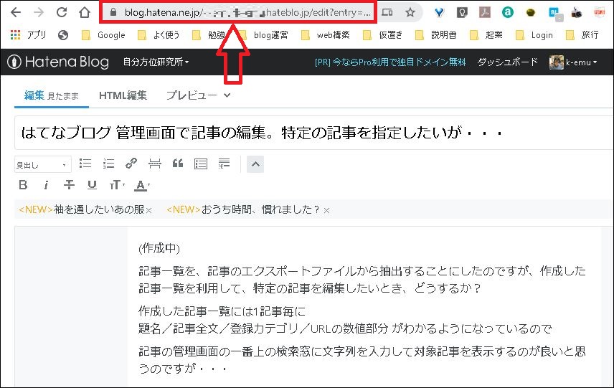Open the アプリ apps shortcut
The image size is (614, 388).
28,35
